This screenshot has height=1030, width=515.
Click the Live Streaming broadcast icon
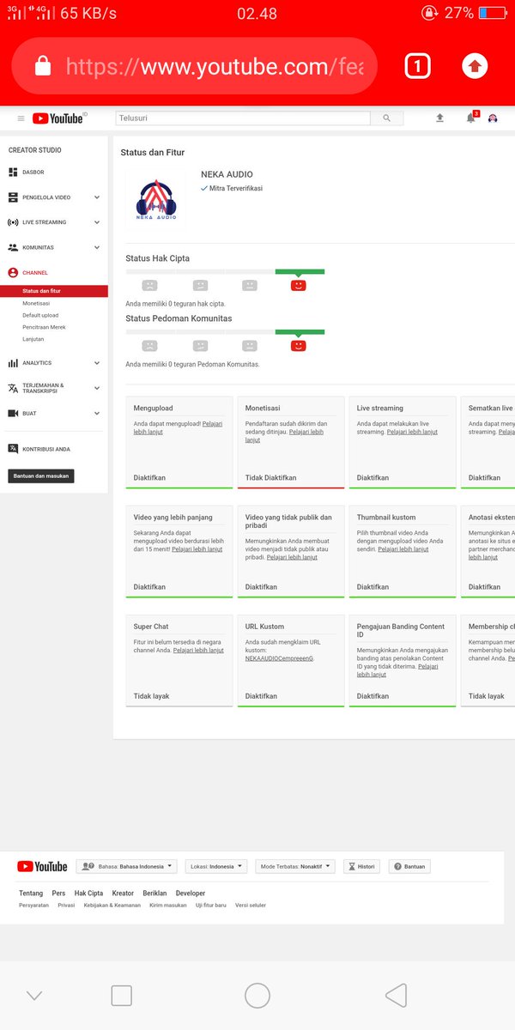tap(13, 222)
